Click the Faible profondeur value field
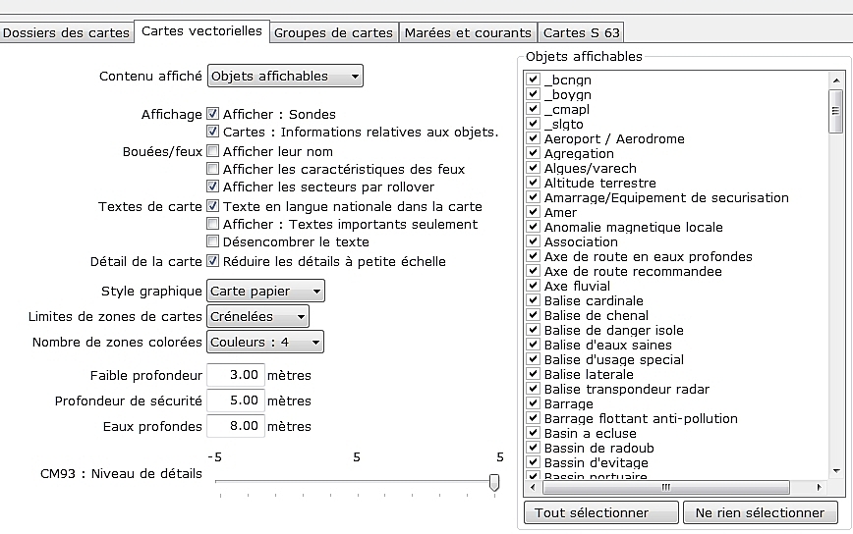 coord(236,375)
